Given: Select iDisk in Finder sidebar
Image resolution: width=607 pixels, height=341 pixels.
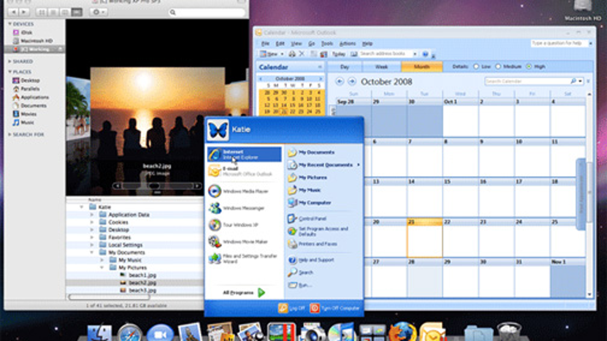Looking at the screenshot, I should click(23, 33).
